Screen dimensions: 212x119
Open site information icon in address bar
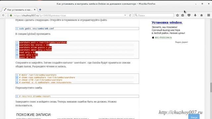(x=8, y=15)
